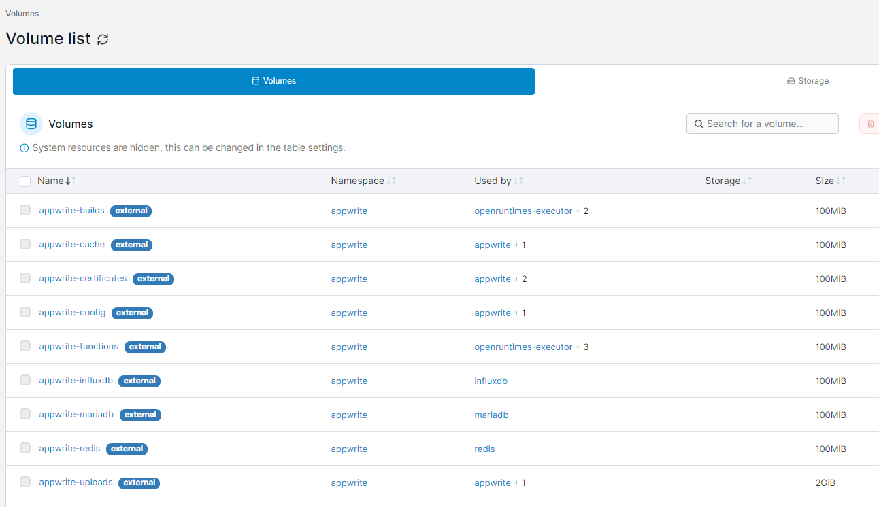879x507 pixels.
Task: Click the search magnifier icon
Action: pyautogui.click(x=698, y=124)
